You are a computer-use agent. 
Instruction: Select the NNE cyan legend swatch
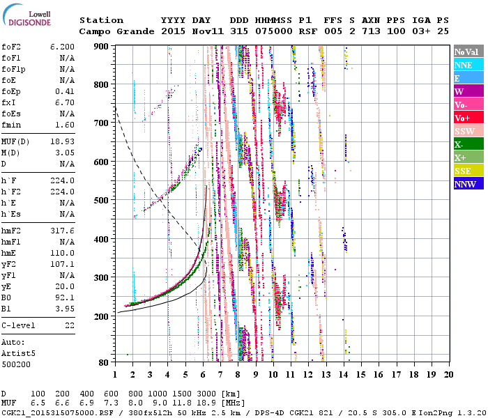(468, 65)
